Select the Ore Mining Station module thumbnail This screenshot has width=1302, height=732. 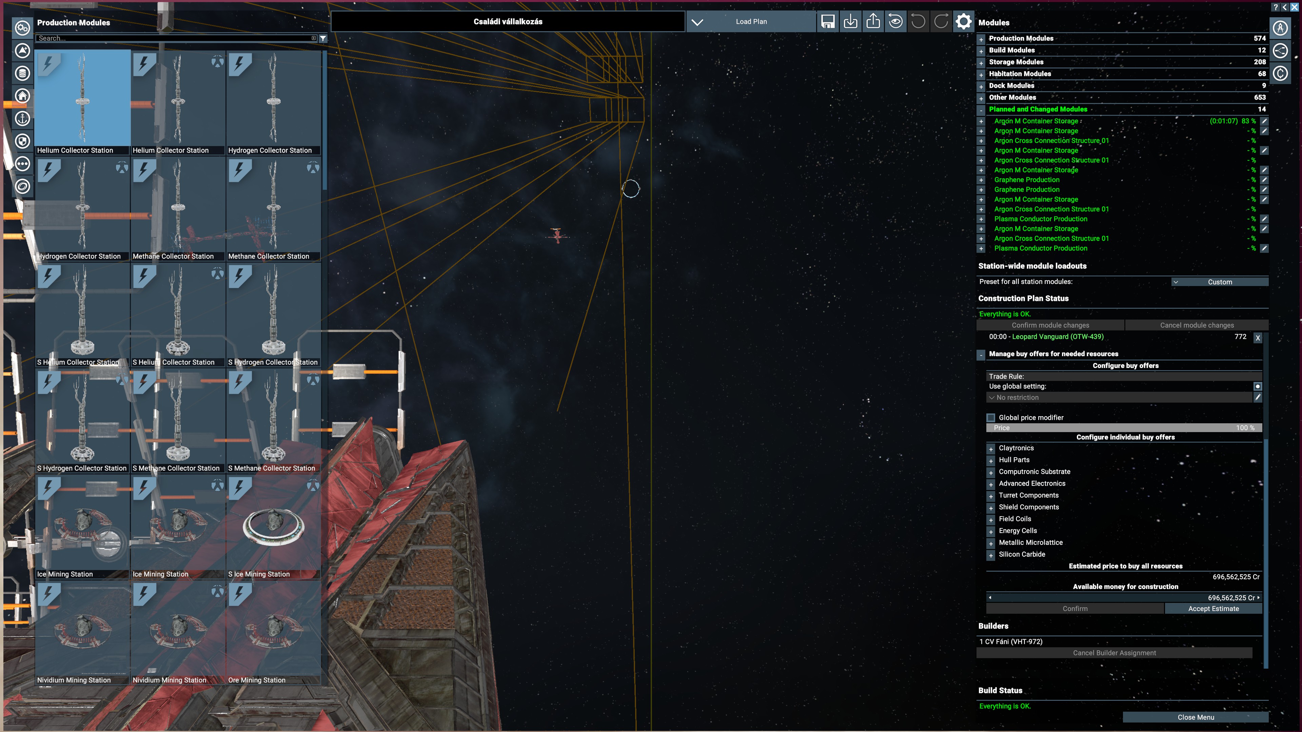(x=273, y=633)
